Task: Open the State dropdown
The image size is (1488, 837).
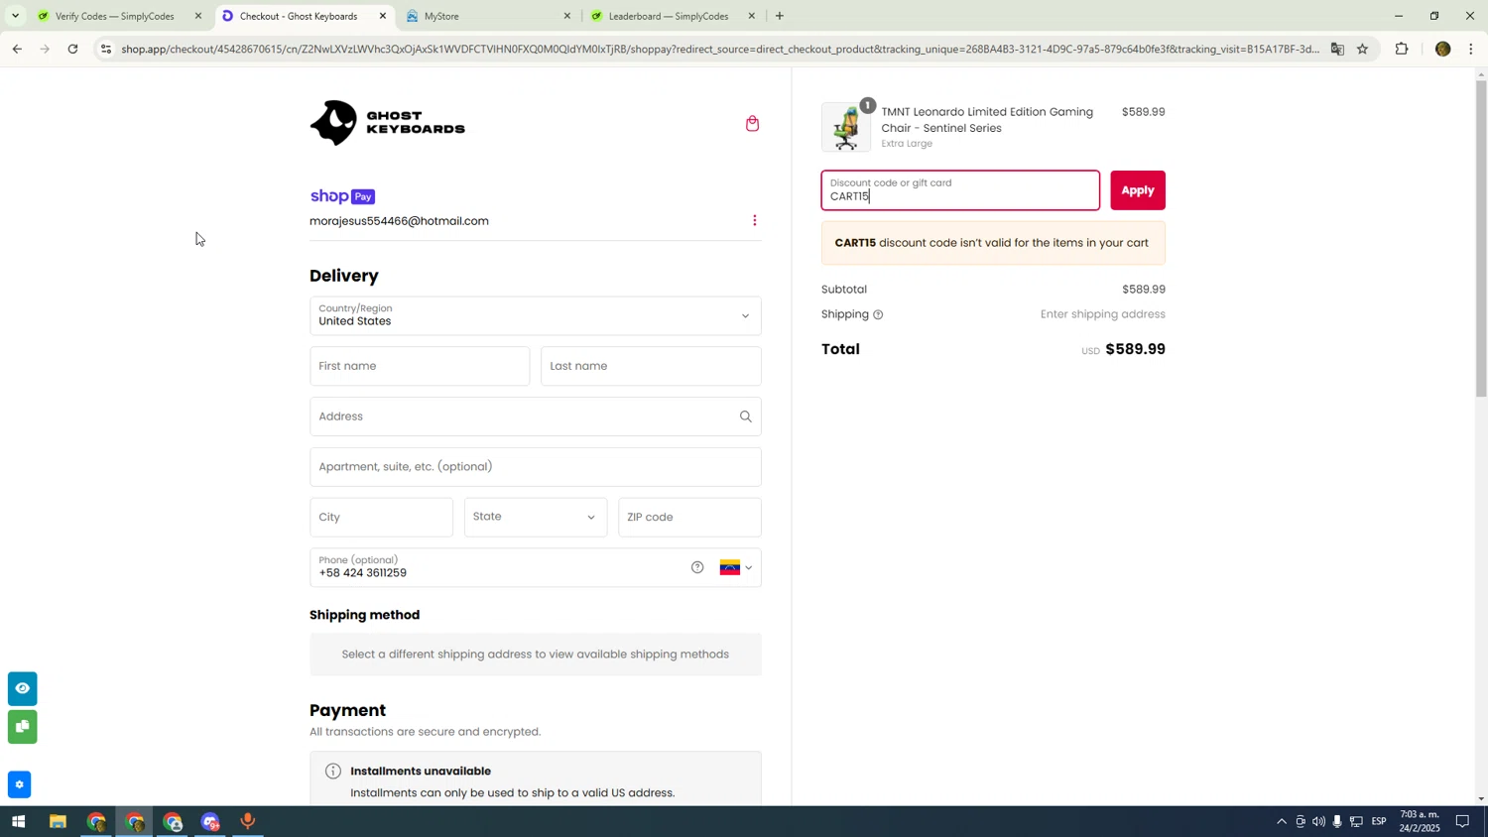Action: 536,517
